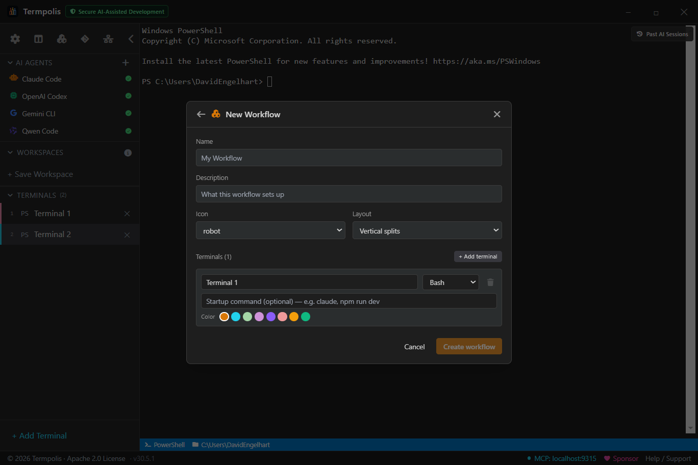Open the Bash shell type dropdown
This screenshot has height=465, width=698.
(451, 282)
